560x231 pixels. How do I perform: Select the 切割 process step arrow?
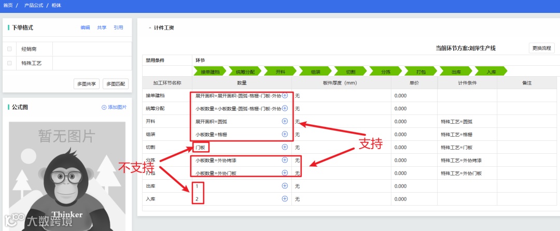click(x=351, y=71)
